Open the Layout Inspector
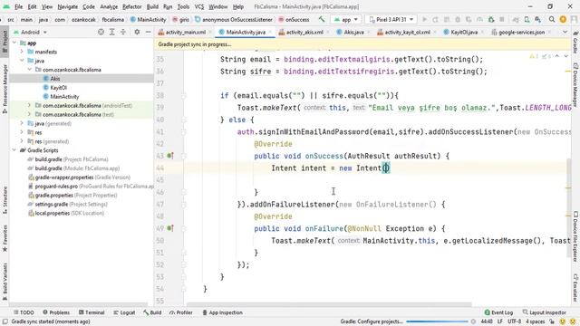 (544, 312)
